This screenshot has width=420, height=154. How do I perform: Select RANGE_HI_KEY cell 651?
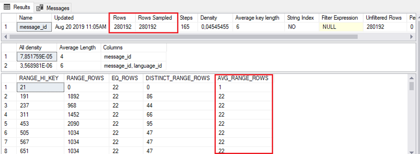point(40,150)
